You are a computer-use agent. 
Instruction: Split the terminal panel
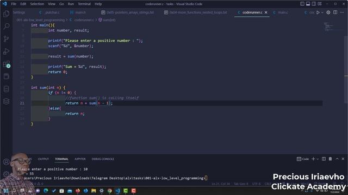point(324,159)
